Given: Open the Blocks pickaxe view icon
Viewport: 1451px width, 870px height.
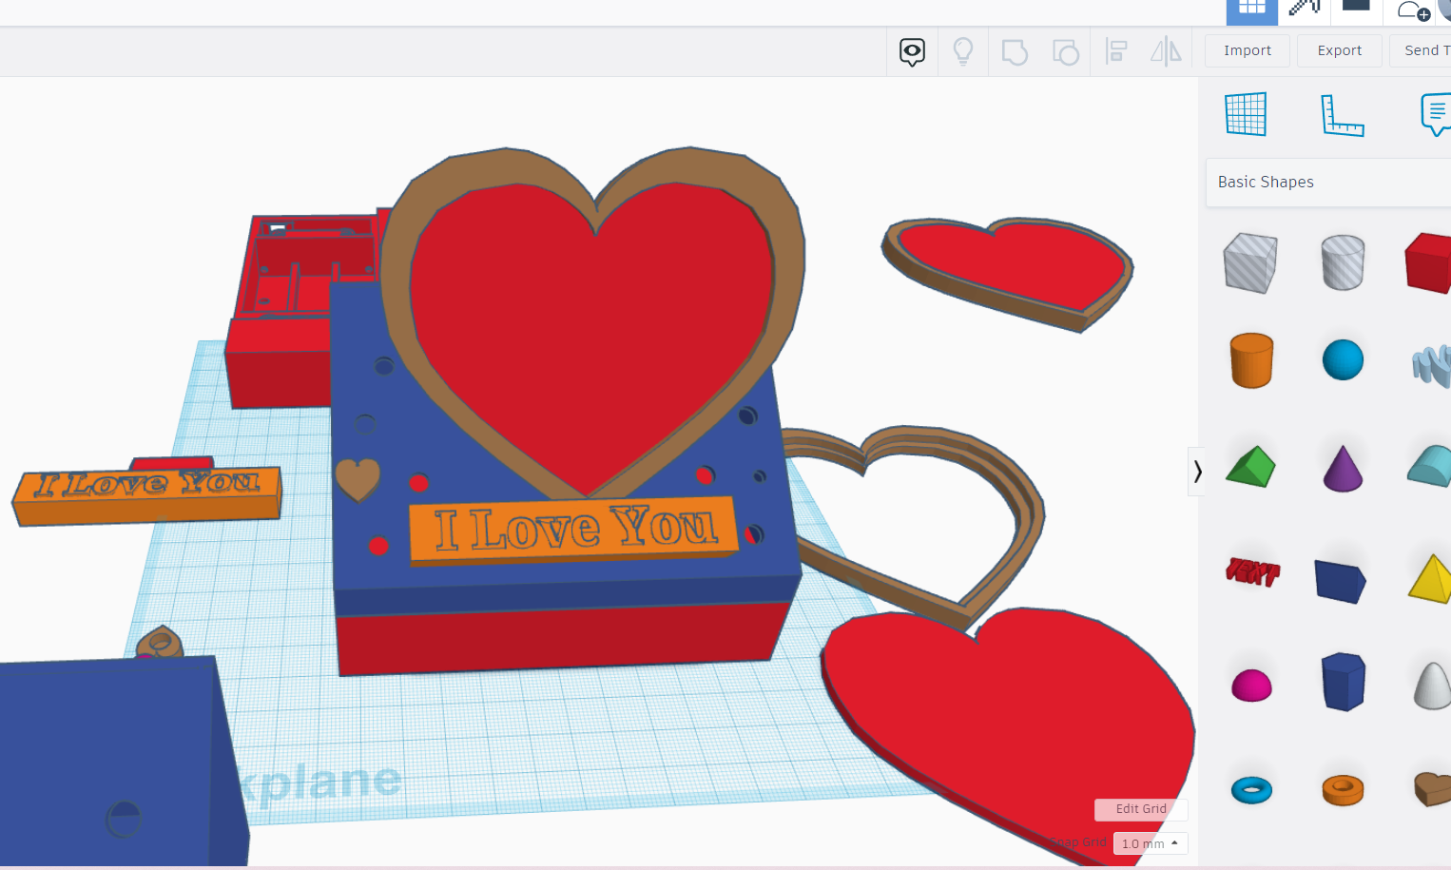Looking at the screenshot, I should click(1304, 9).
